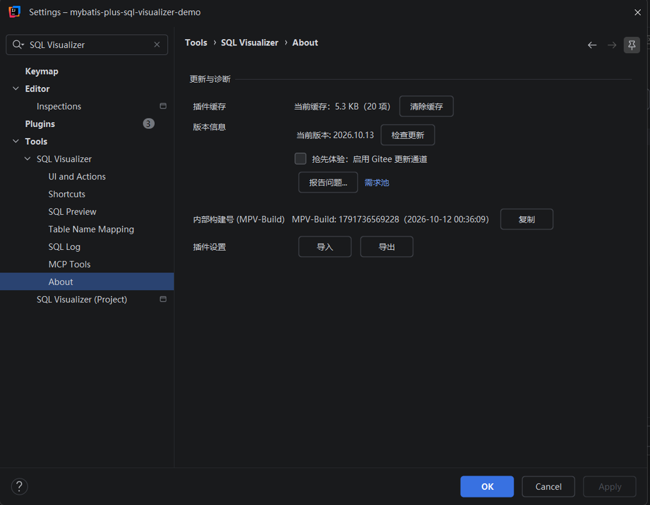
Task: Click the MPV-Build: 1791736569228 text
Action: (x=346, y=219)
